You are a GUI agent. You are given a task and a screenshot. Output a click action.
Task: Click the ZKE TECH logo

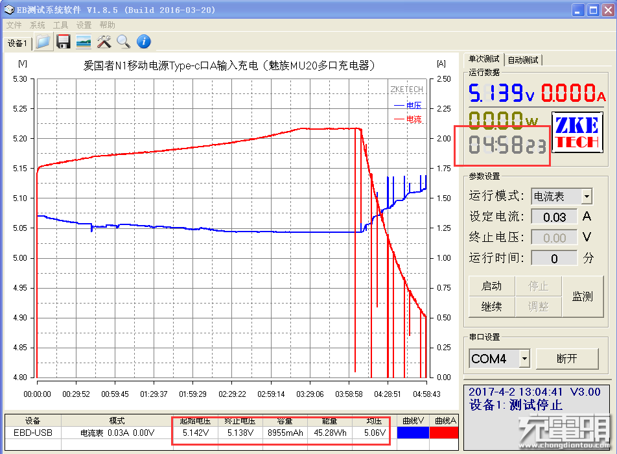point(577,133)
